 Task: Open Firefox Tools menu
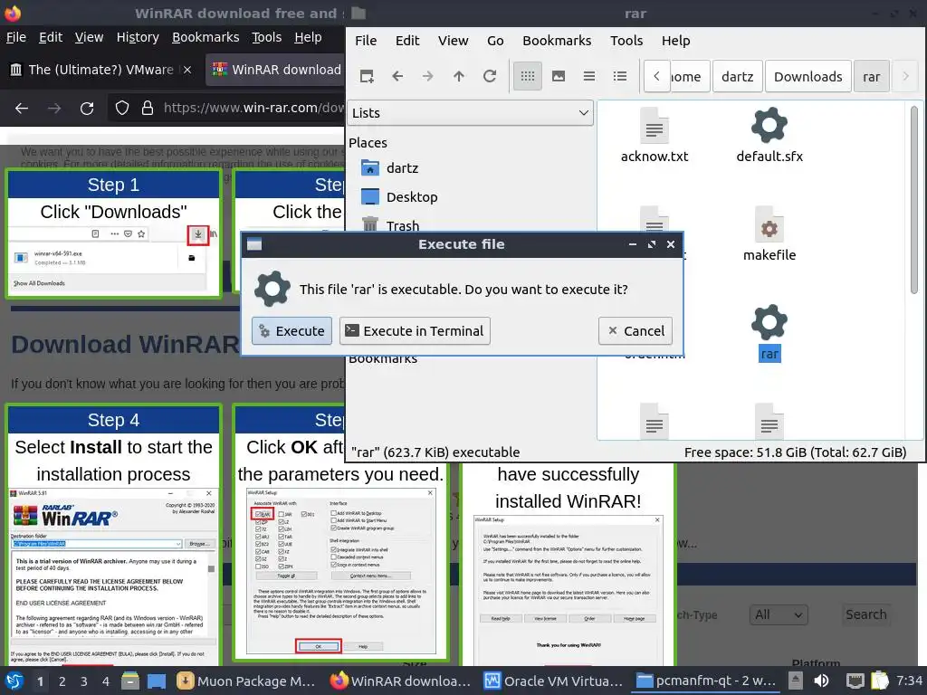click(267, 37)
